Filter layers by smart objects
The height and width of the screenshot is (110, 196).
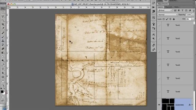(190, 10)
